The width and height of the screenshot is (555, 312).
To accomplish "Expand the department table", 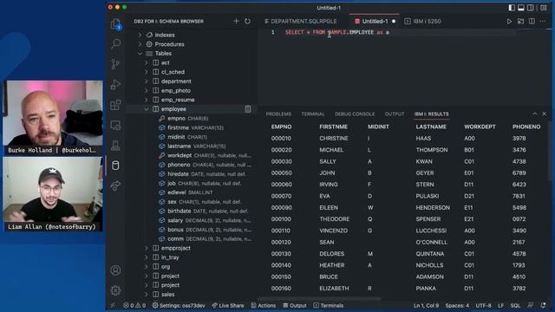I will coord(147,81).
